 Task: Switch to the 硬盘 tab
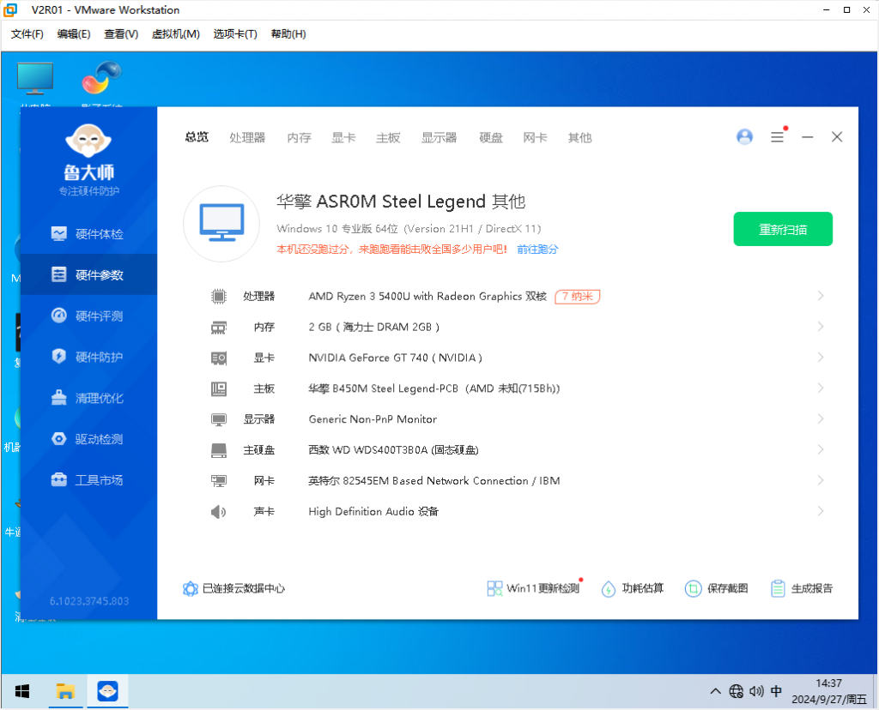(x=490, y=137)
